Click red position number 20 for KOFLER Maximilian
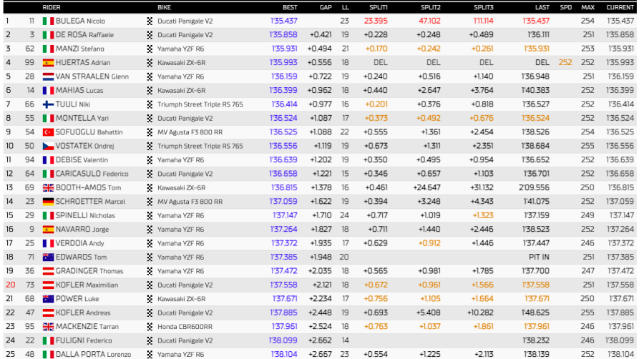The height and width of the screenshot is (359, 644). 10,285
